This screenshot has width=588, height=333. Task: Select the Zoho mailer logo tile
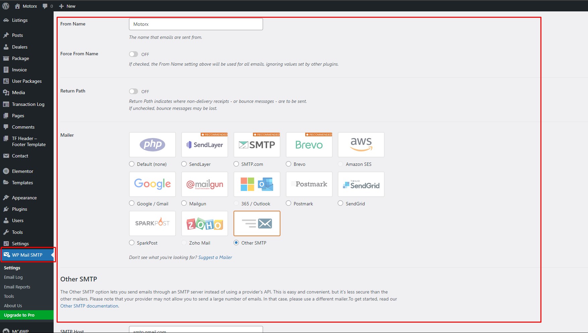pos(205,223)
